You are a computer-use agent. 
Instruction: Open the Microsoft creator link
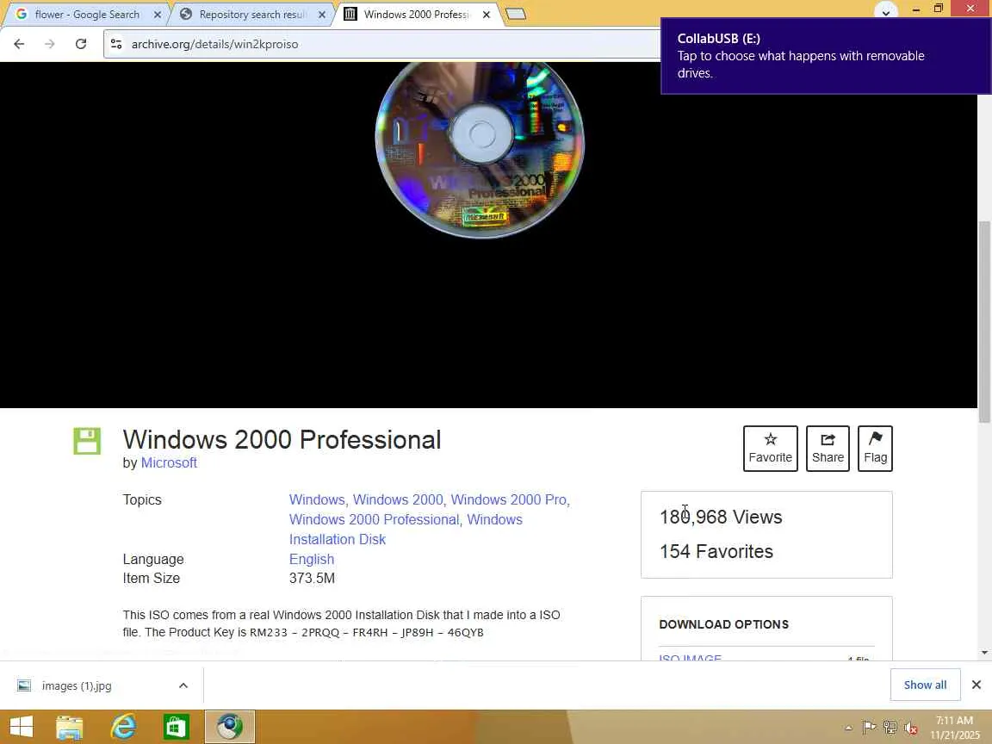169,462
